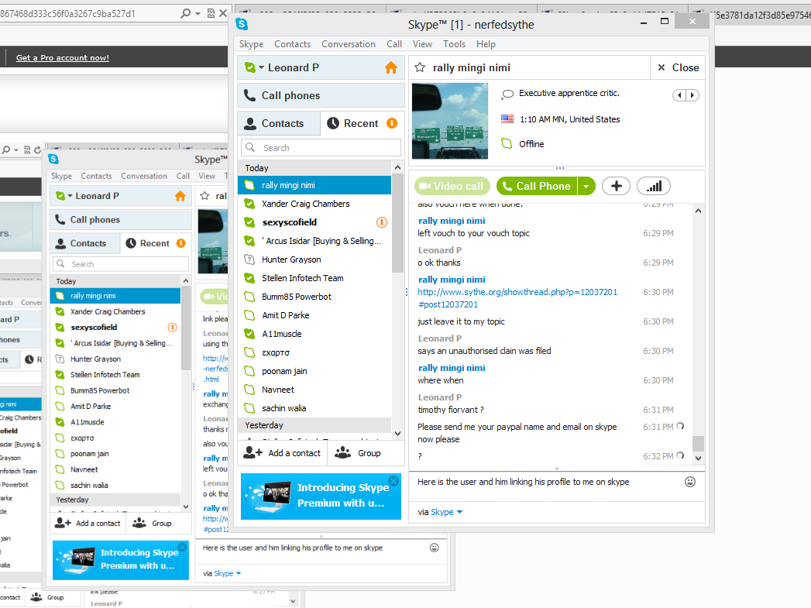Click Add a contact in front window

pyautogui.click(x=283, y=453)
